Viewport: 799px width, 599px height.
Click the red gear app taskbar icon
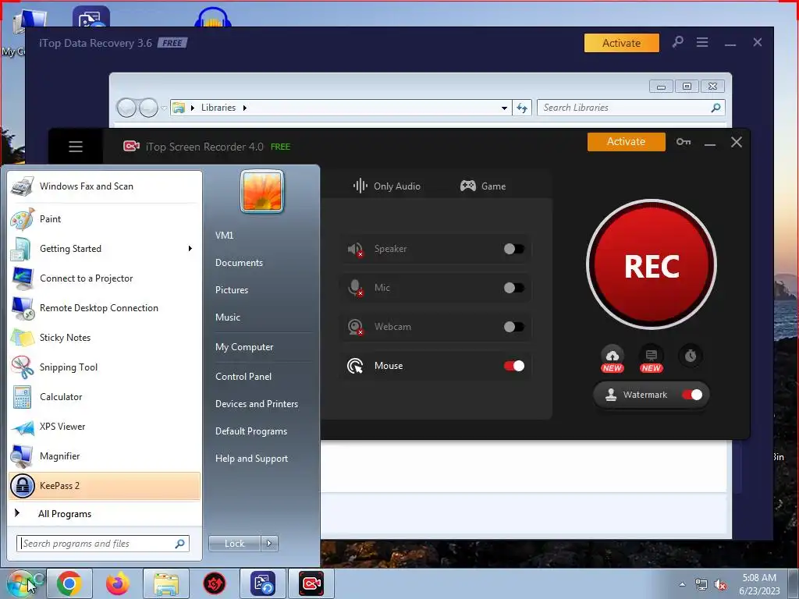point(215,583)
